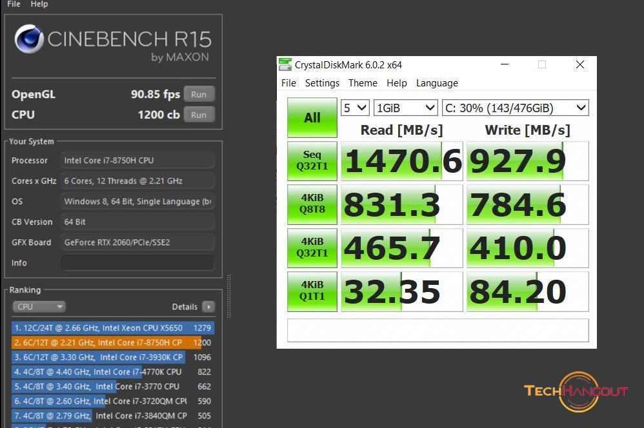Click the CrystalDiskMark title bar icon

coord(285,64)
